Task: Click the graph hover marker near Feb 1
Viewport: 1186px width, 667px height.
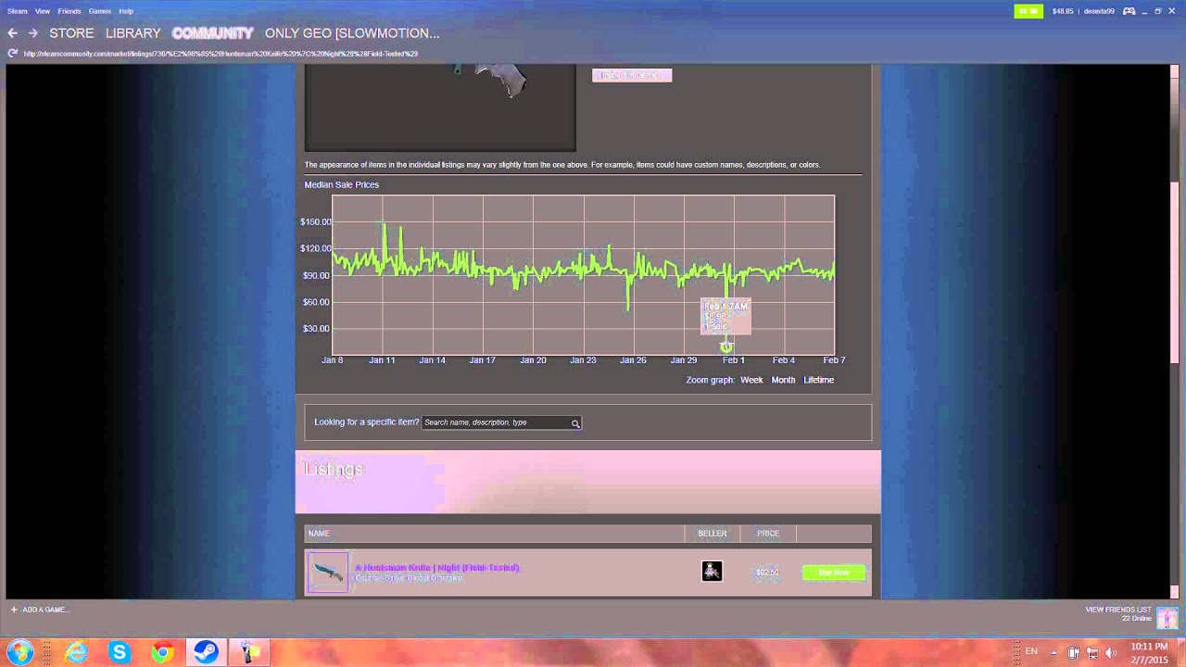Action: point(725,347)
